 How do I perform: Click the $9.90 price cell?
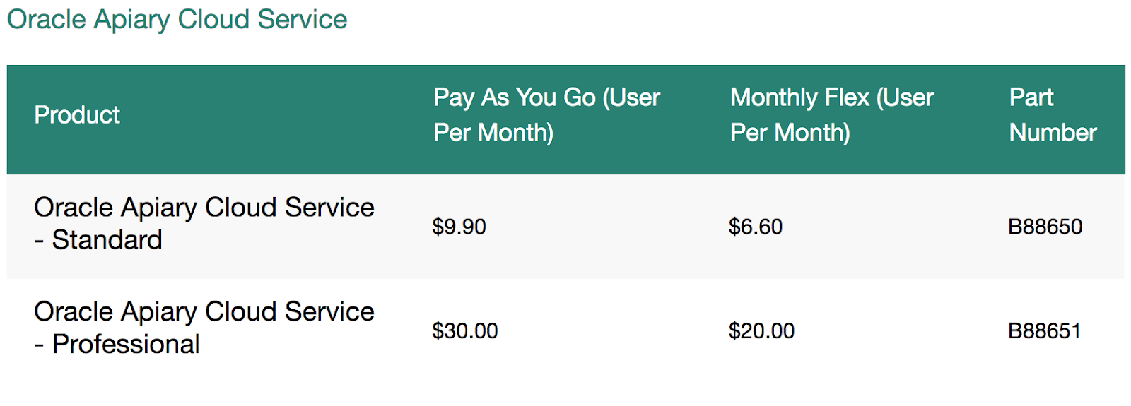459,227
